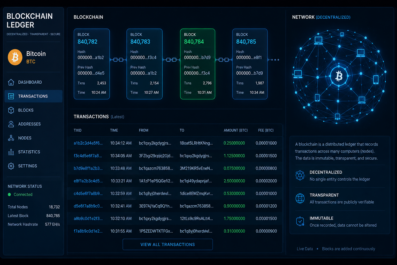The image size is (397, 265).
Task: Click View All Transactions button
Action: [x=168, y=245]
